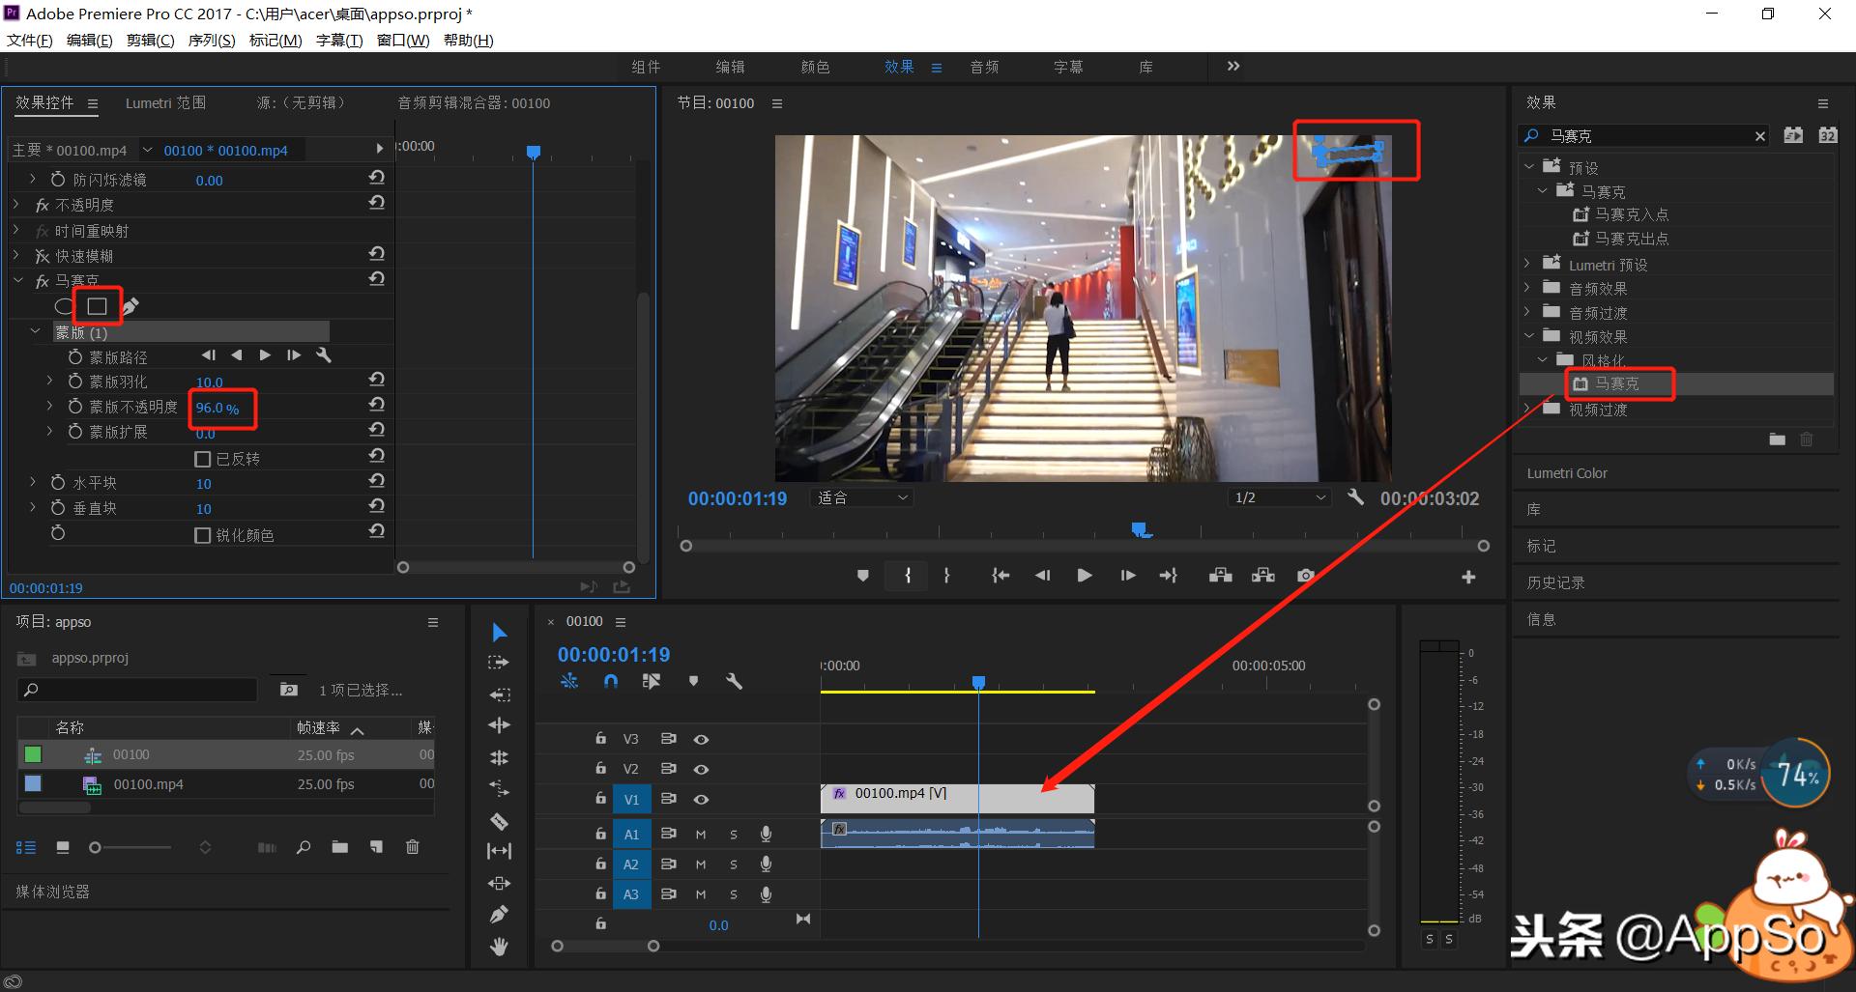This screenshot has width=1856, height=992.
Task: Create ellipse mask for the Mosaic effect
Action: point(64,306)
